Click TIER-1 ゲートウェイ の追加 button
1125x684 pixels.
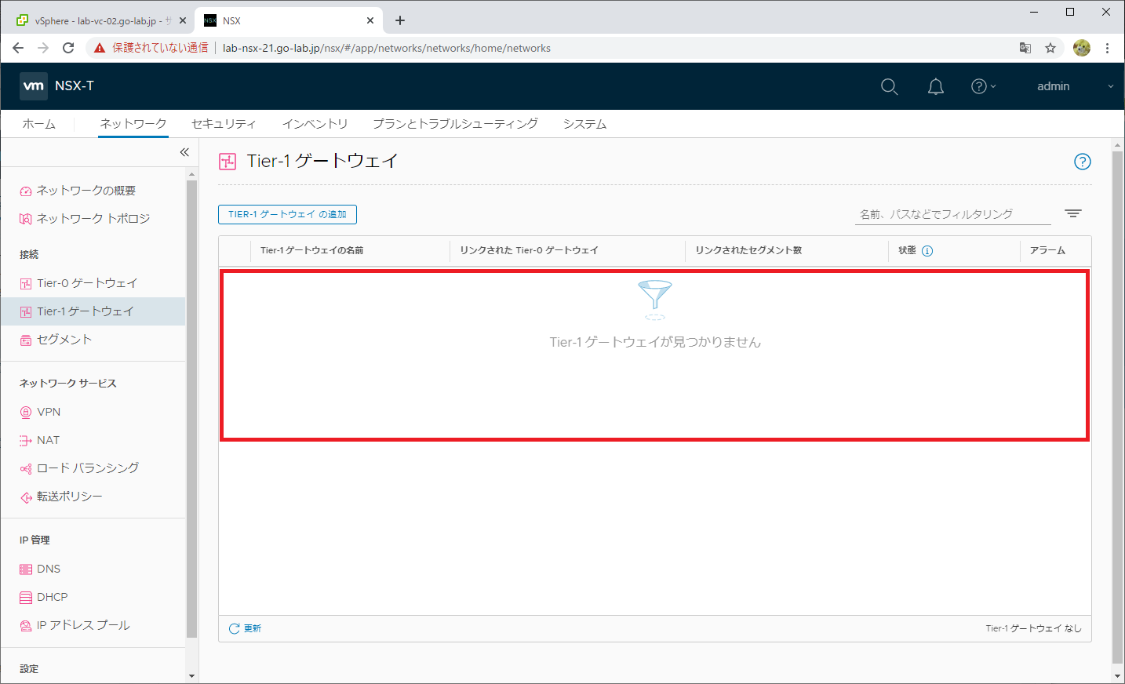tap(287, 214)
